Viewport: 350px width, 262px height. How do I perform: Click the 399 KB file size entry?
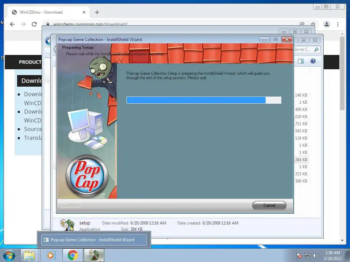coord(301,181)
